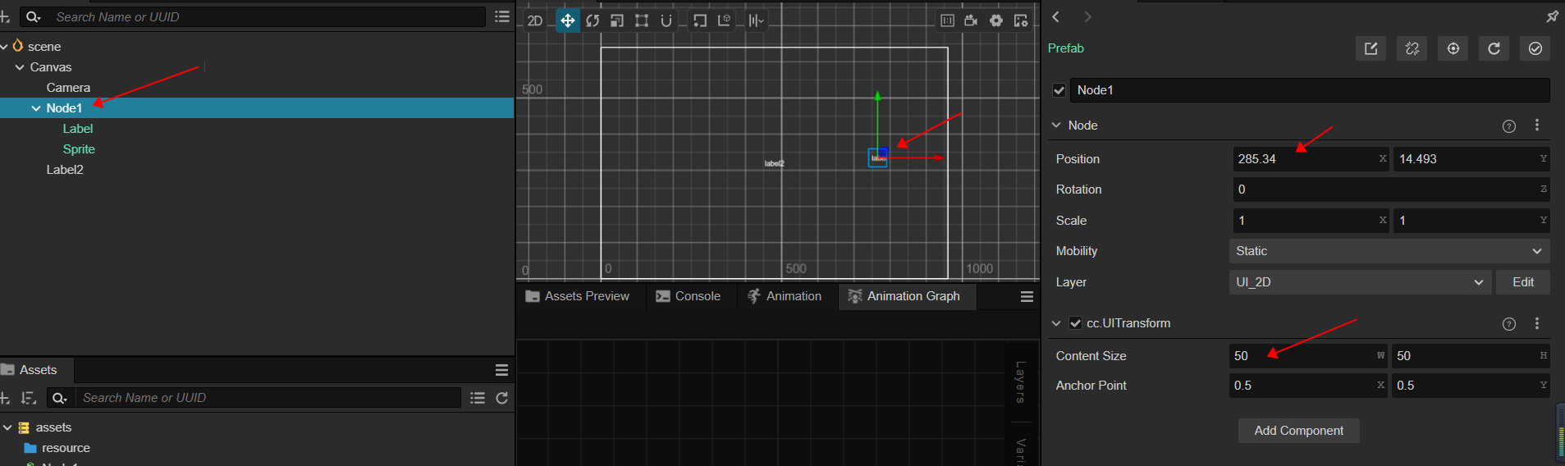Open cc.UITransform more-options menu

(1537, 323)
